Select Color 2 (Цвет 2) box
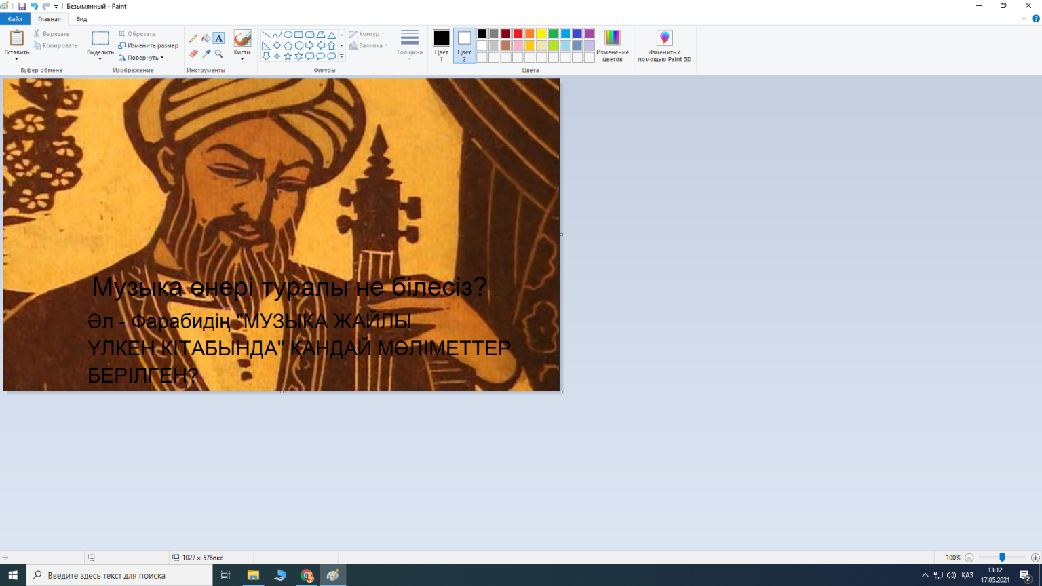The image size is (1042, 586). pyautogui.click(x=464, y=46)
